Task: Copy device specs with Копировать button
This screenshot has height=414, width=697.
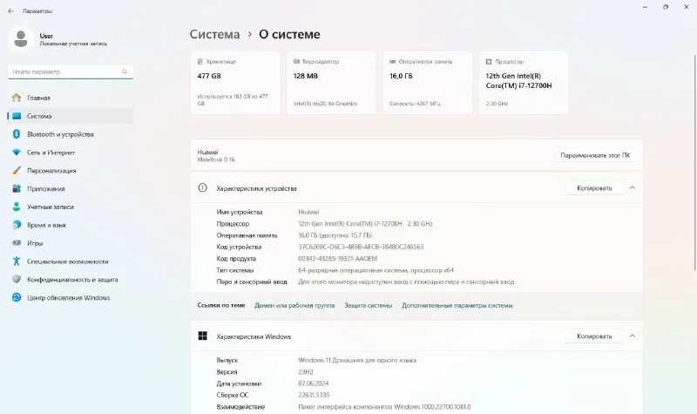Action: [594, 187]
